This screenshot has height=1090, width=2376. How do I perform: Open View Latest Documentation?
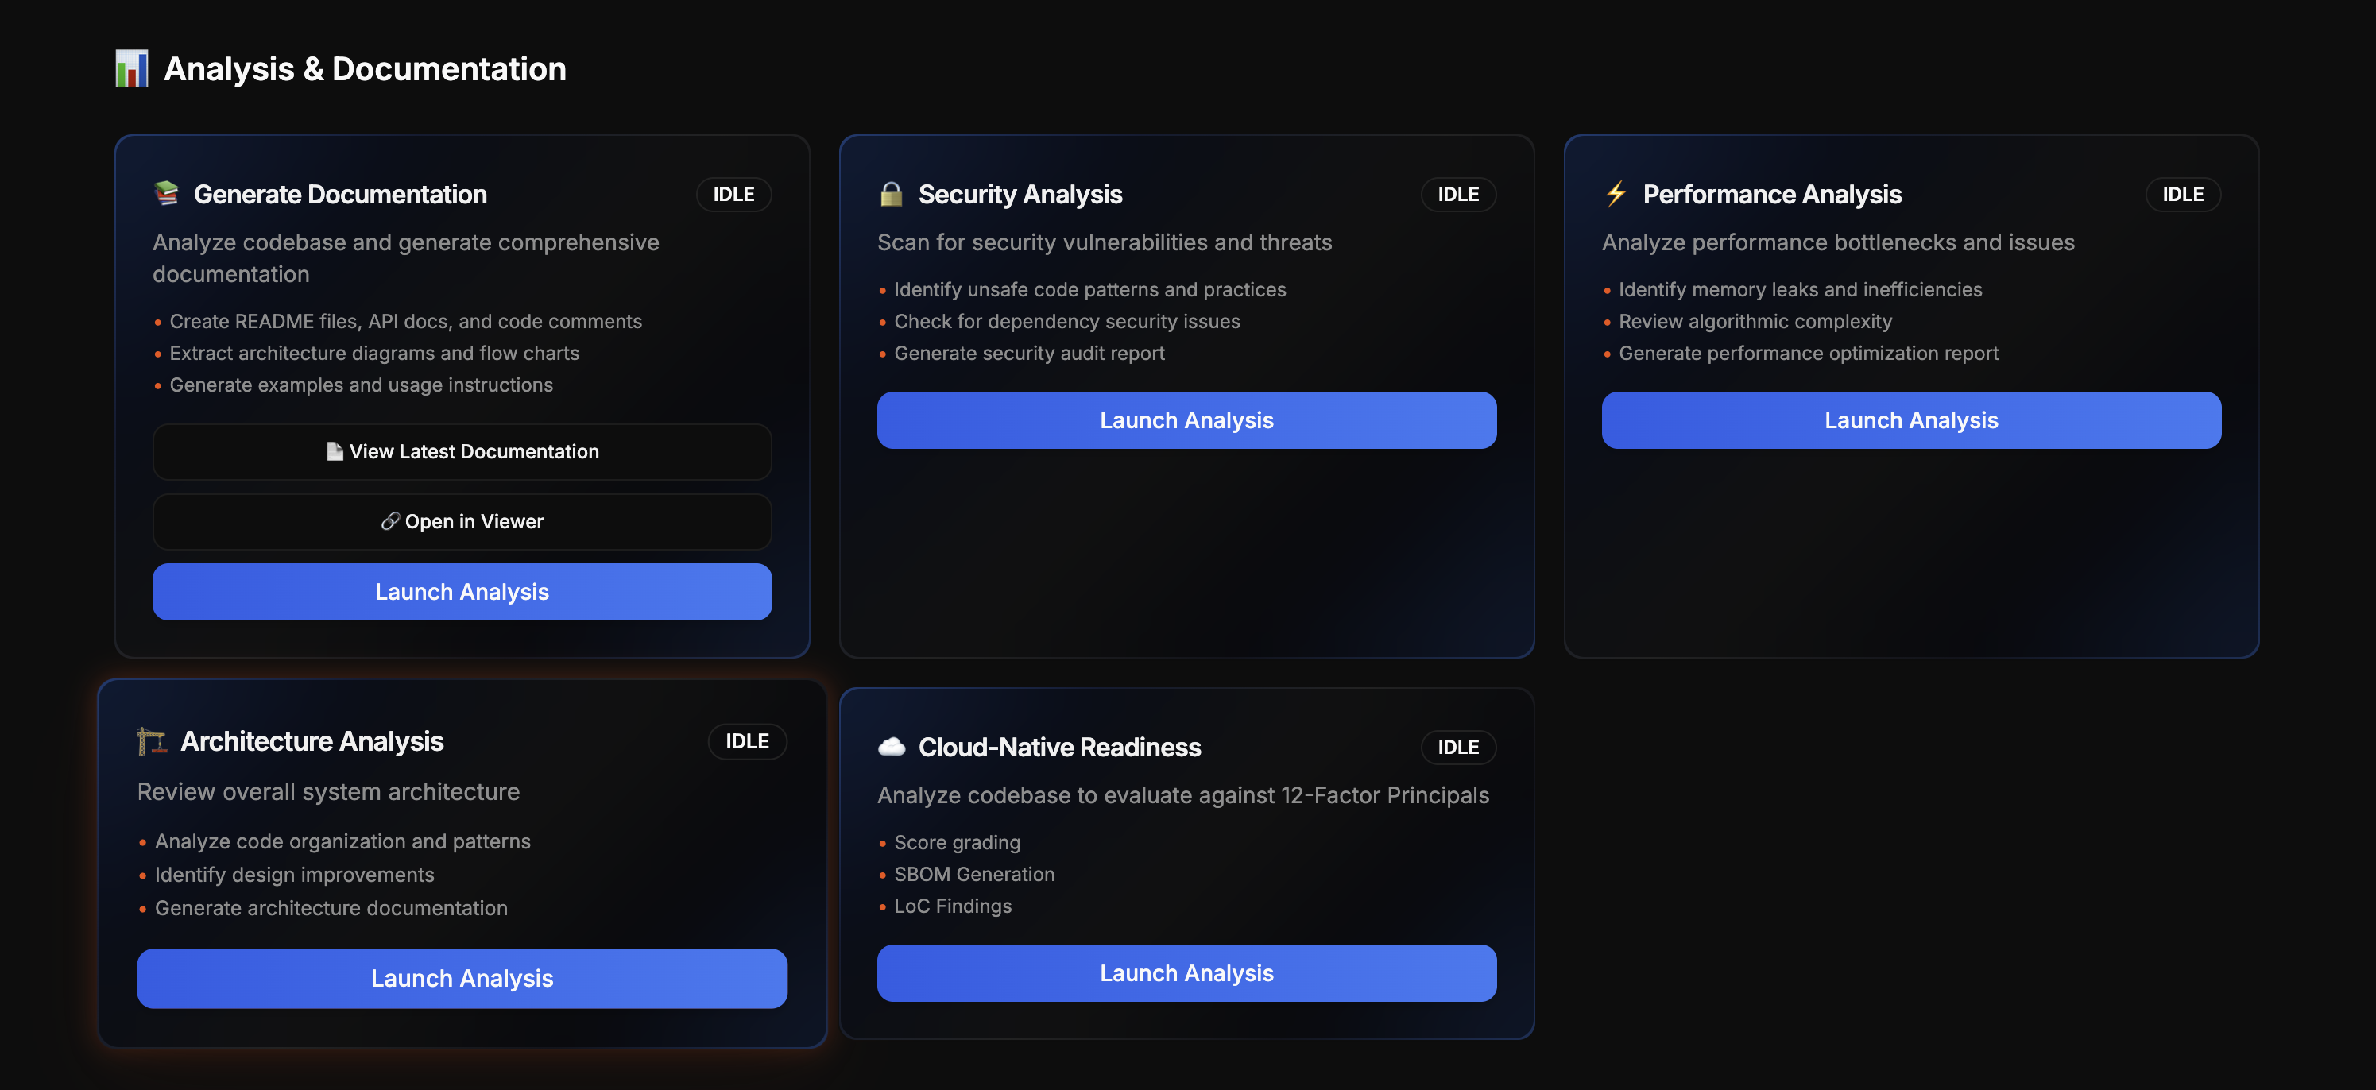(x=461, y=451)
